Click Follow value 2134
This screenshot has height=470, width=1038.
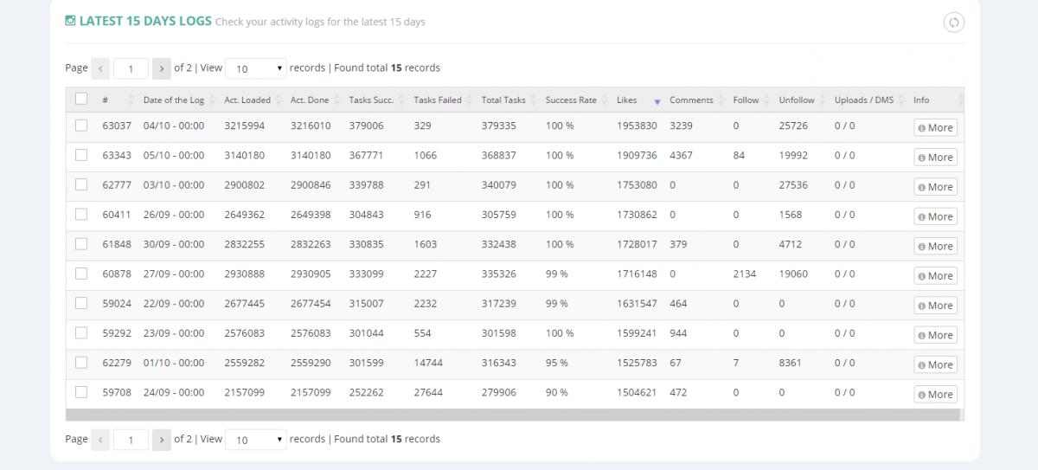745,274
